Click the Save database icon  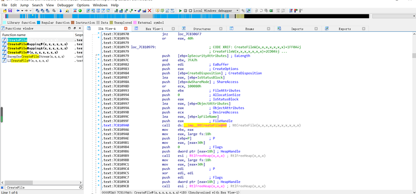[10, 11]
